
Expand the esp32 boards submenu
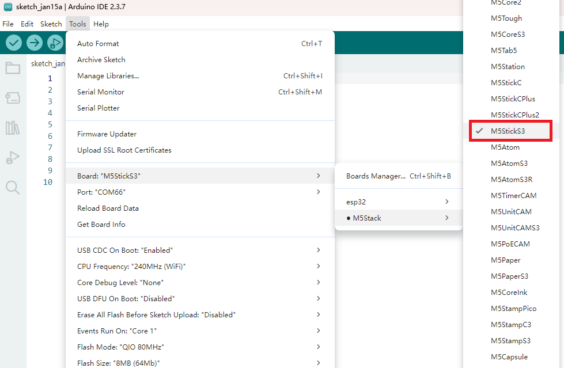[398, 202]
